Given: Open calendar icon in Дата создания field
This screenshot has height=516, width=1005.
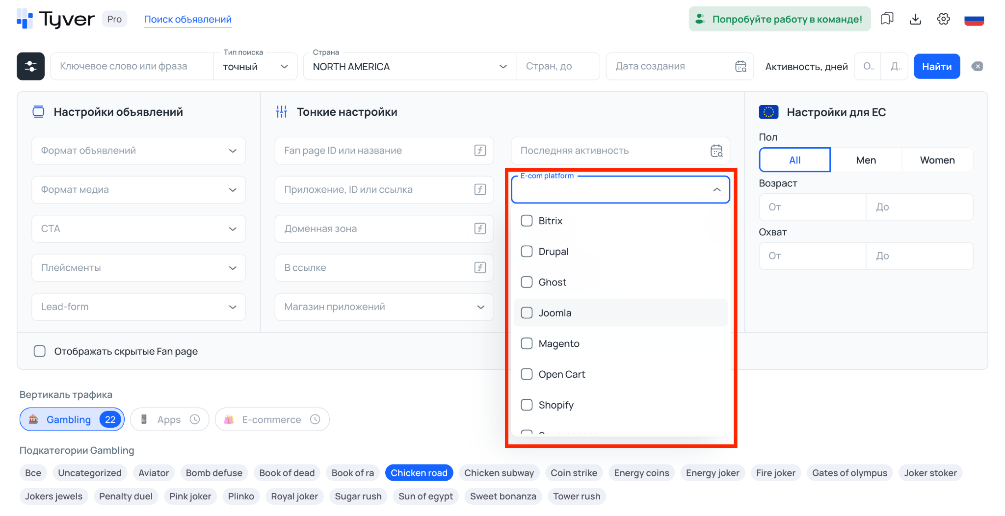Looking at the screenshot, I should [x=741, y=66].
